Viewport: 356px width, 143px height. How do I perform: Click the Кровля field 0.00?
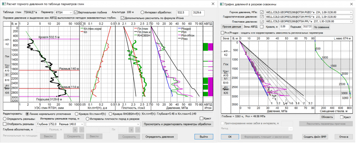284,27
